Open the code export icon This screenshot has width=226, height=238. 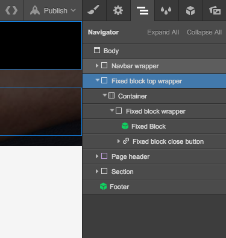tap(11, 10)
